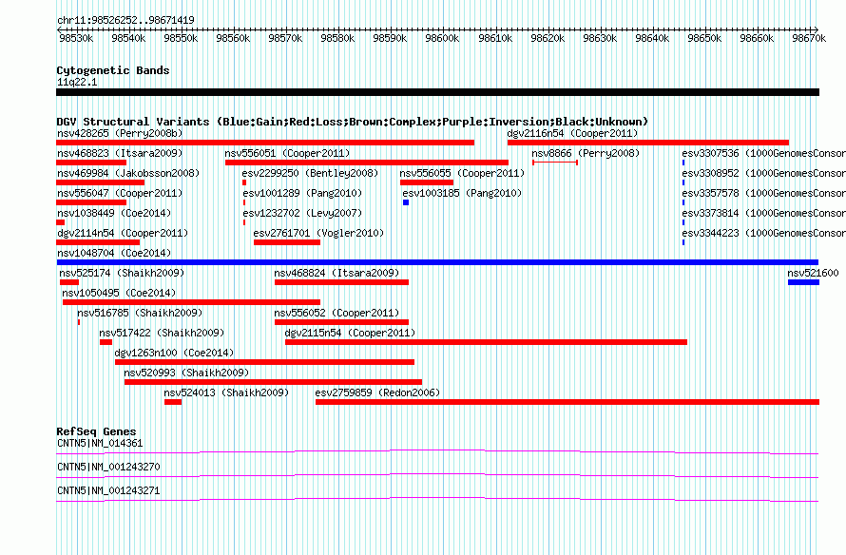Click the nsv1050495 red loss bar
Image resolution: width=846 pixels, height=555 pixels.
coord(191,302)
